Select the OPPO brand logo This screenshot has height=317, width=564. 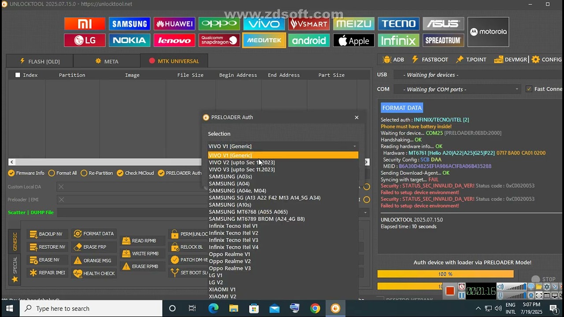[x=219, y=24]
